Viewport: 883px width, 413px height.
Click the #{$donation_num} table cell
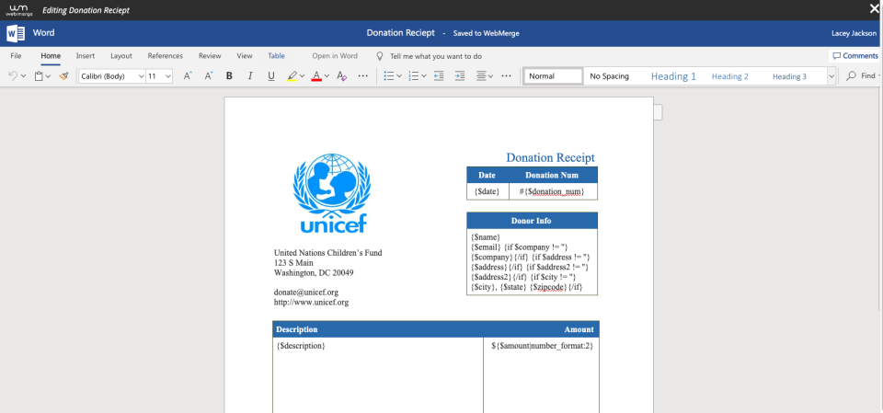(x=552, y=191)
